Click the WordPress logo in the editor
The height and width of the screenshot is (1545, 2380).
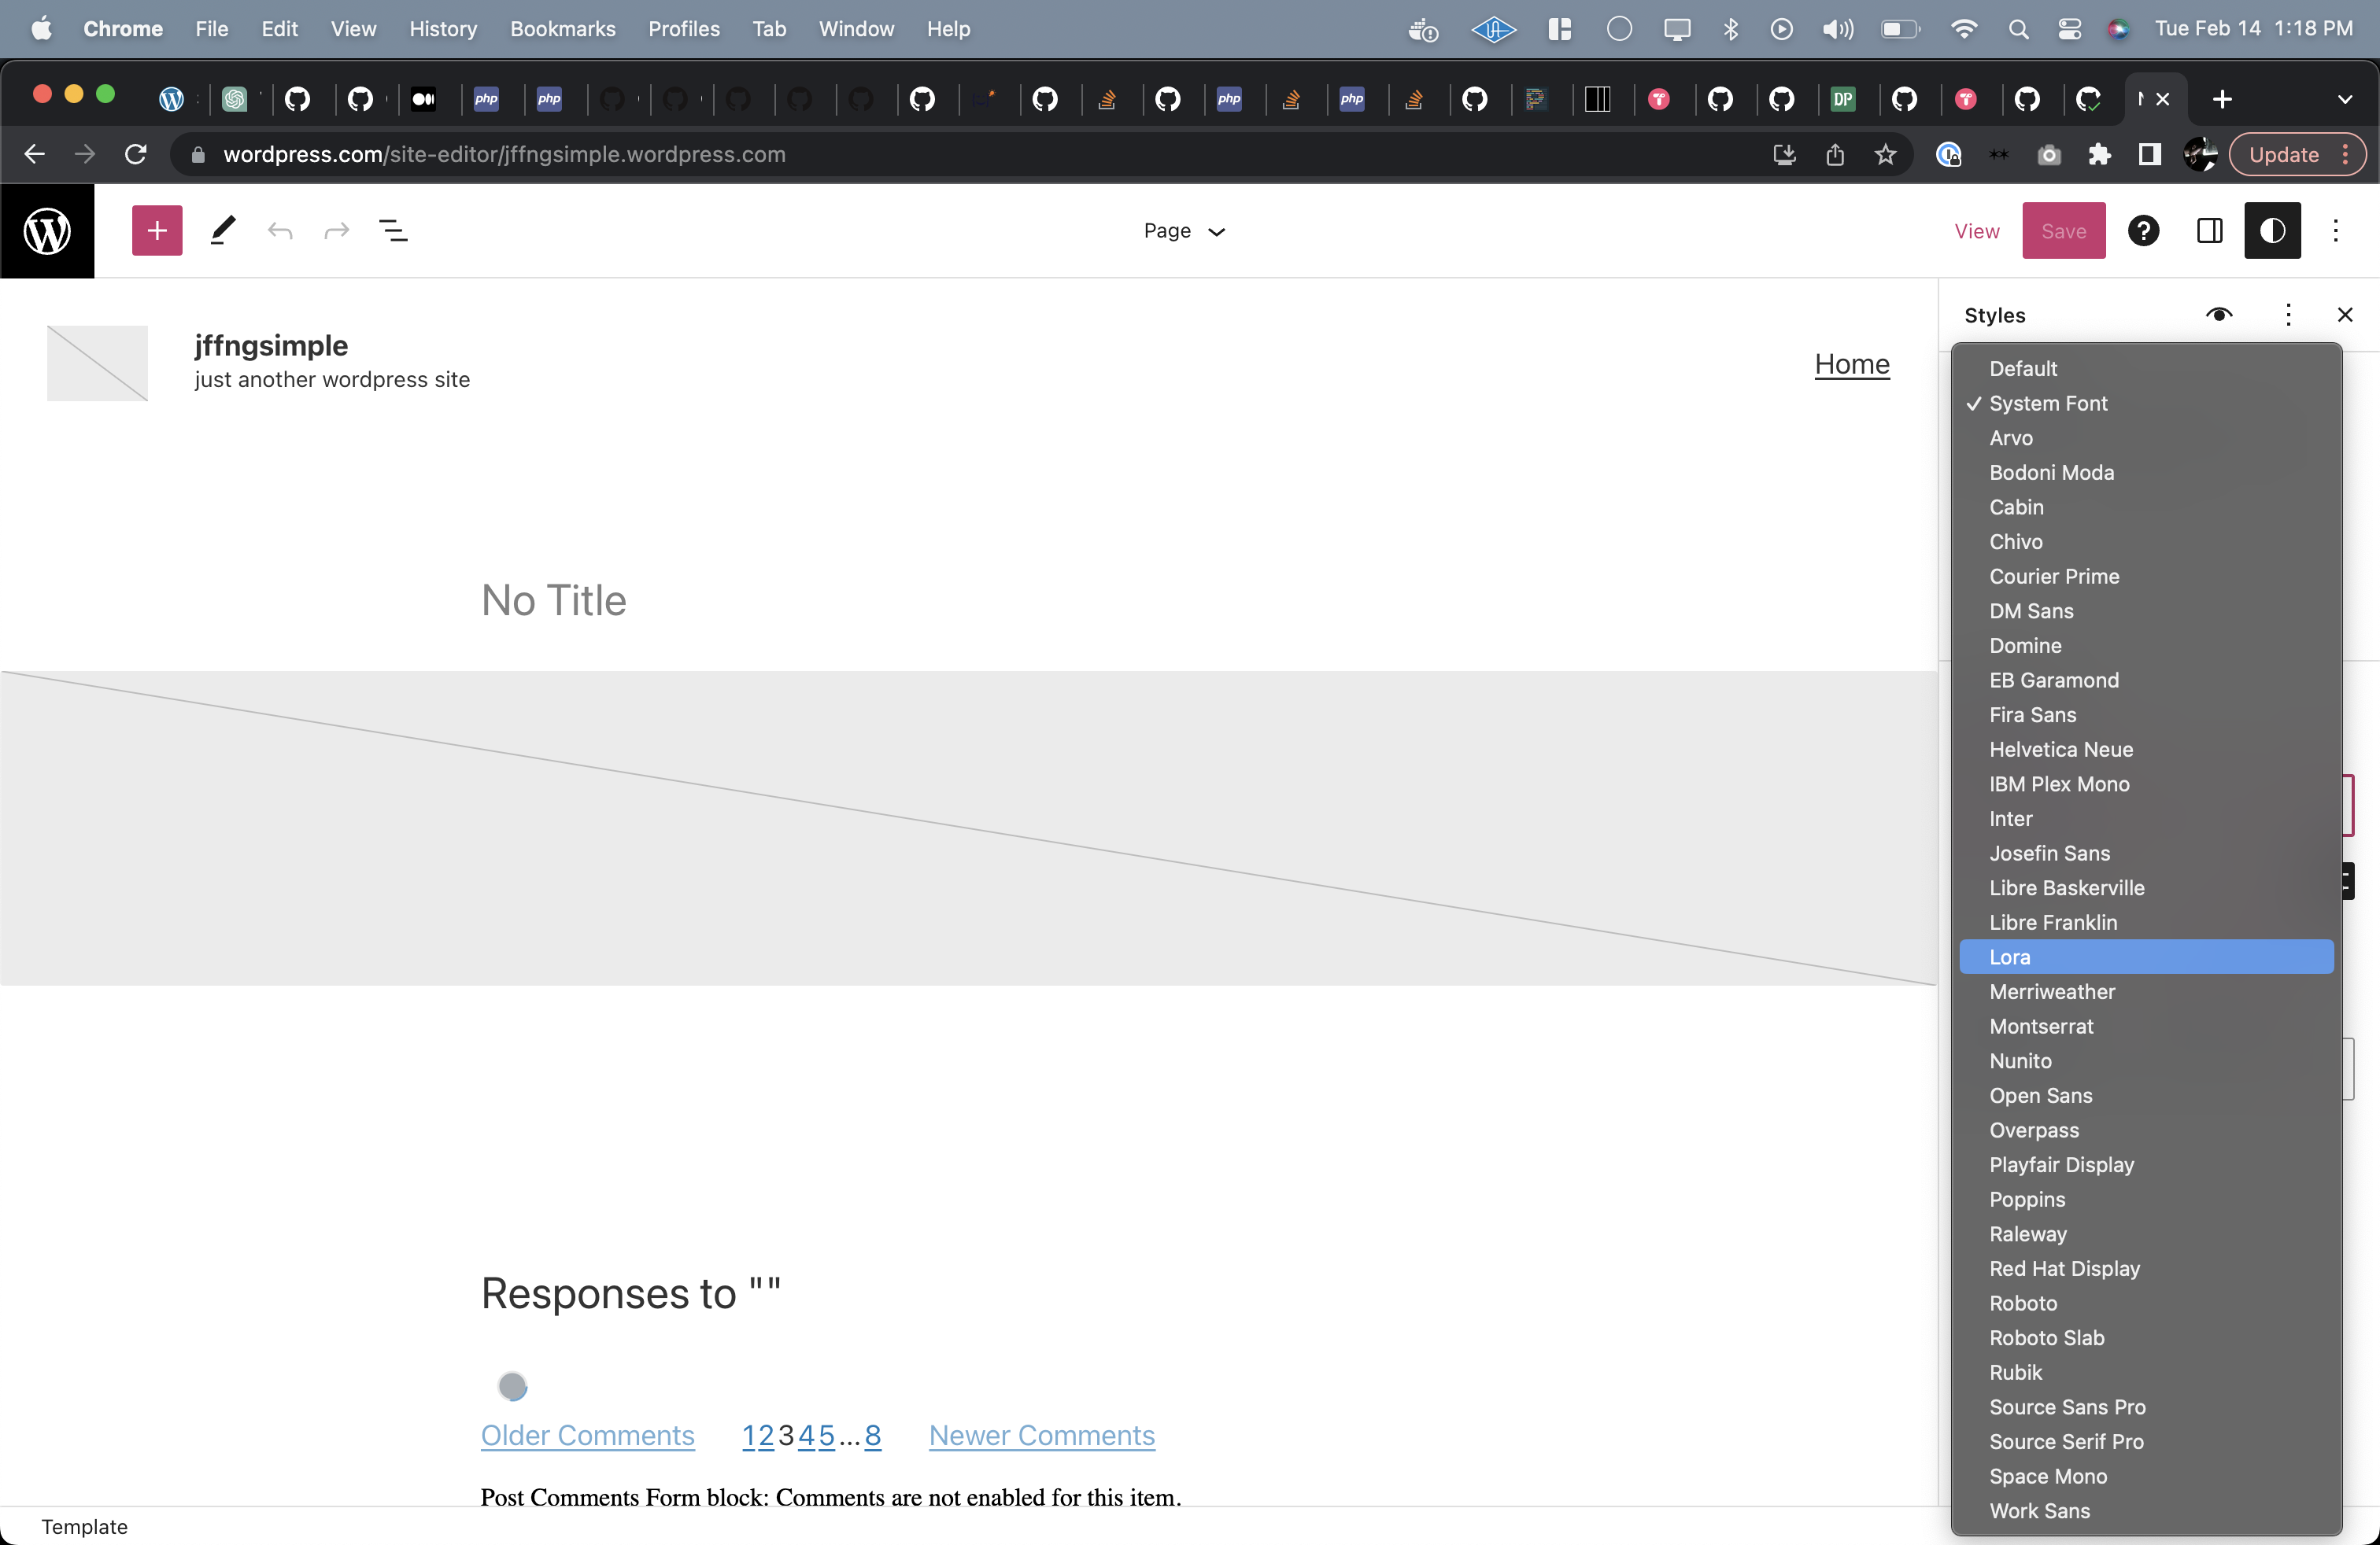tap(46, 230)
